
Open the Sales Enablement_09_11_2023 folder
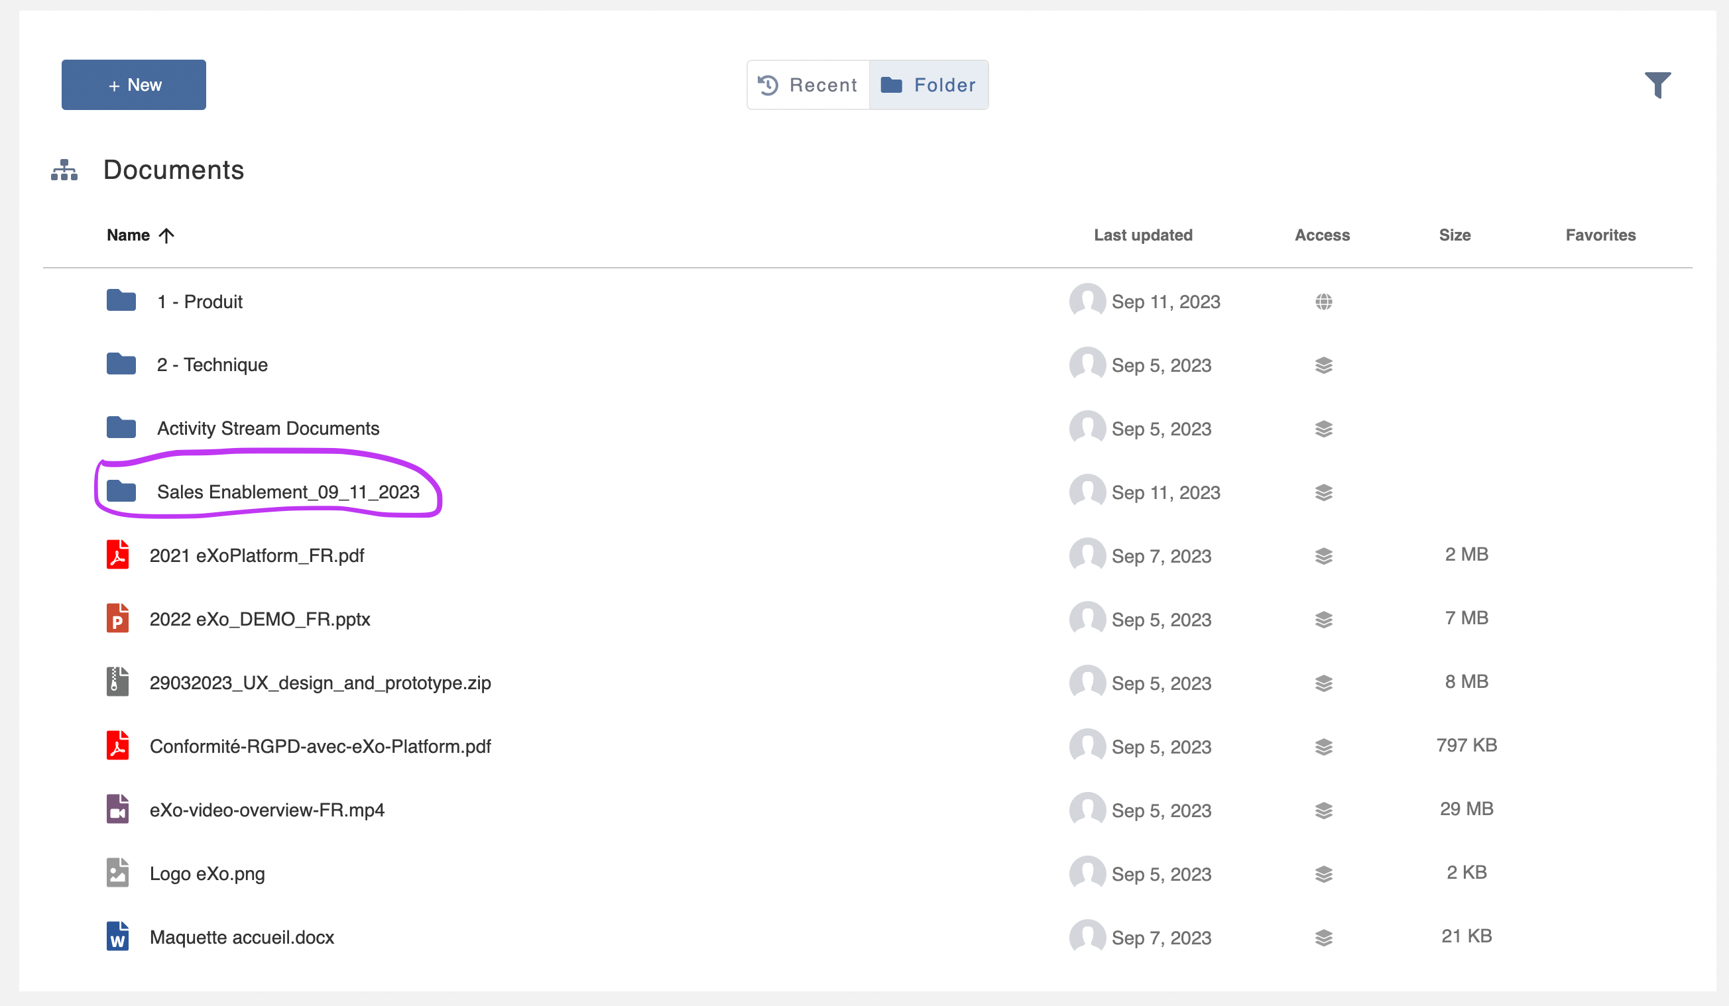tap(288, 492)
